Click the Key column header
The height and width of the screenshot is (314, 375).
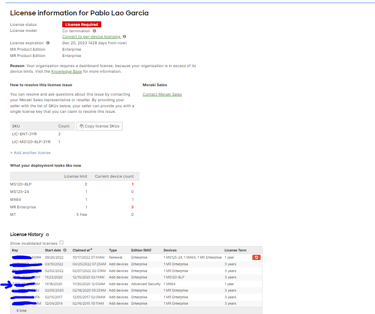point(15,250)
